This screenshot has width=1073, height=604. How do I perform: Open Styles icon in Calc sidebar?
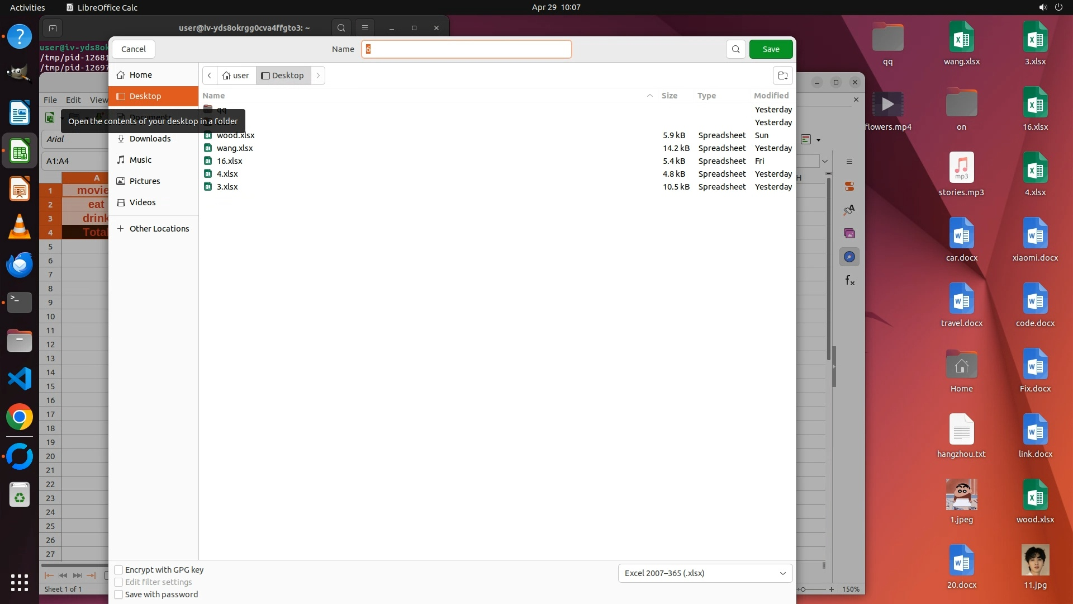click(x=849, y=210)
